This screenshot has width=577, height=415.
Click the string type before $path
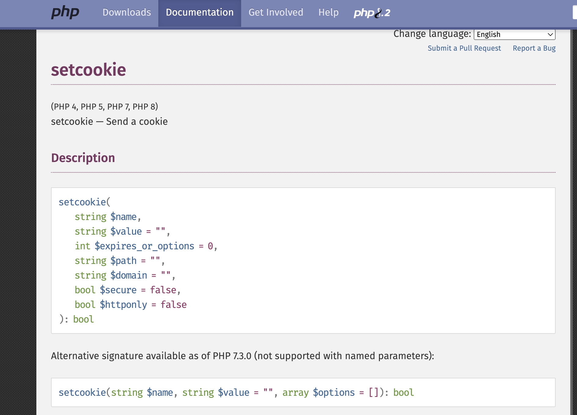point(90,261)
